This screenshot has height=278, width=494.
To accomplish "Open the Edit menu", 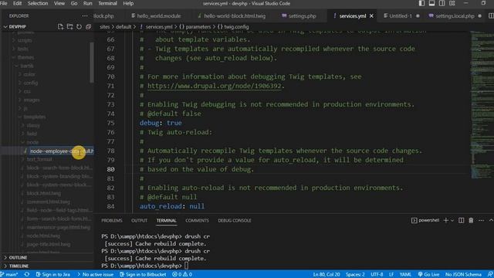I will 17,3.
